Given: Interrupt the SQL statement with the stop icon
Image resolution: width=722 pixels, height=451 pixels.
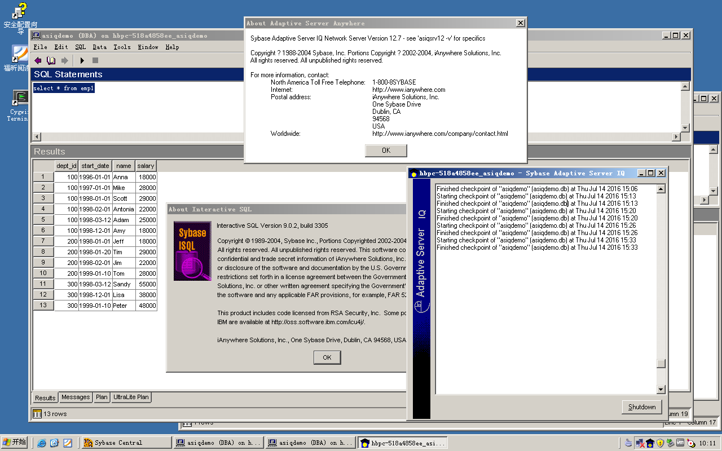Looking at the screenshot, I should click(95, 60).
